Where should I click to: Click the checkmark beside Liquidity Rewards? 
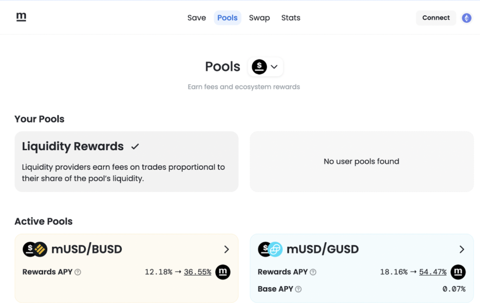point(135,146)
